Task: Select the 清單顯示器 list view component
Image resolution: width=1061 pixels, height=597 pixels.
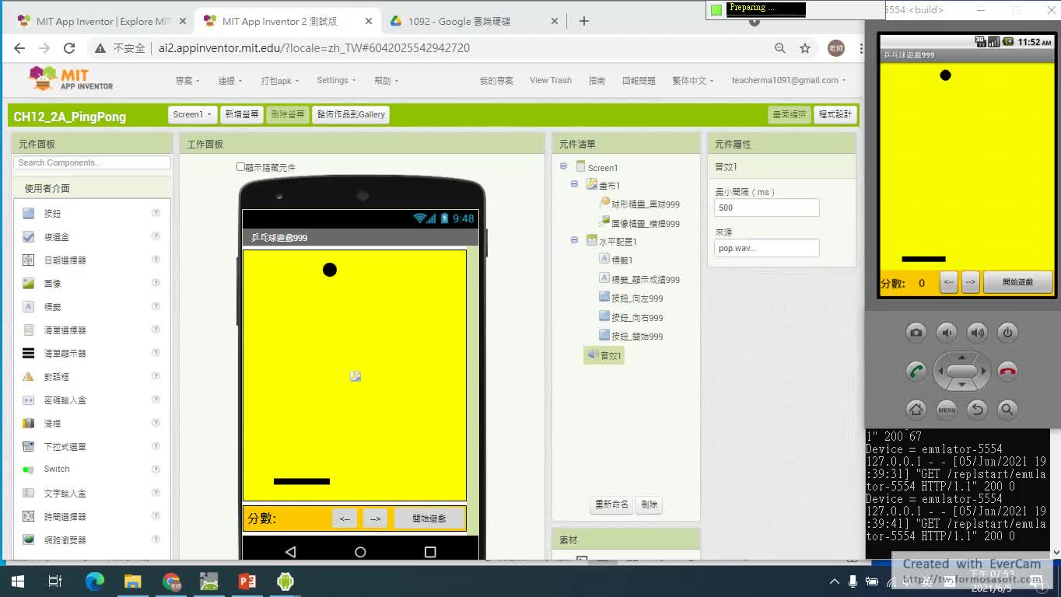Action: 65,353
